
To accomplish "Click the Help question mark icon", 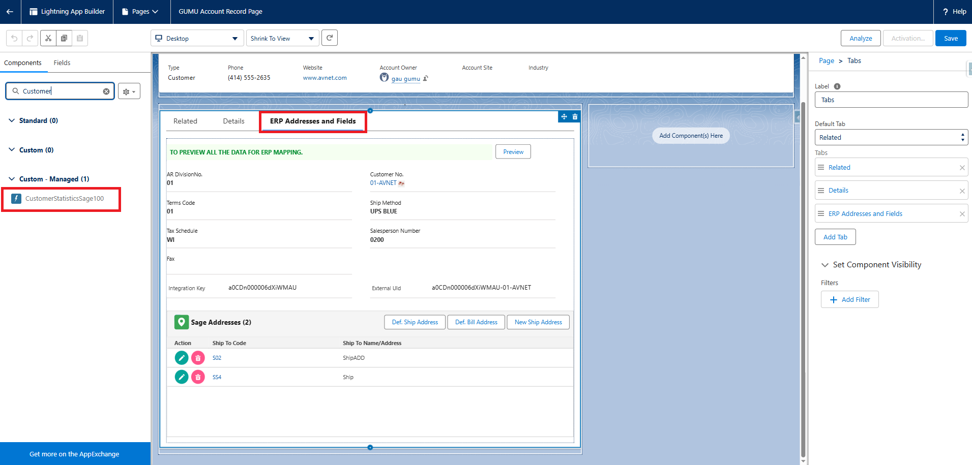I will point(946,12).
